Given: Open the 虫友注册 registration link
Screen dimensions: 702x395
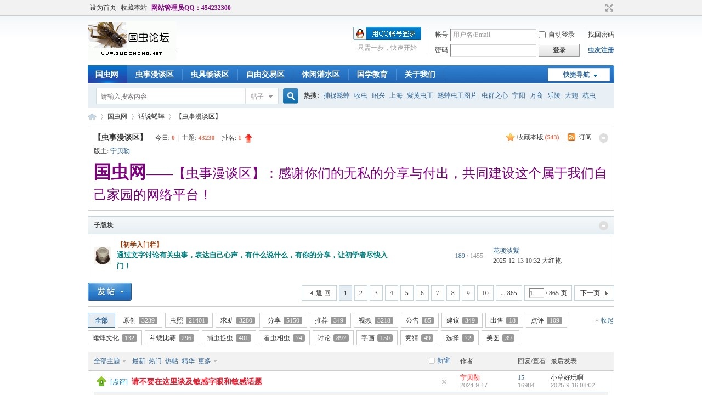Looking at the screenshot, I should (x=601, y=49).
